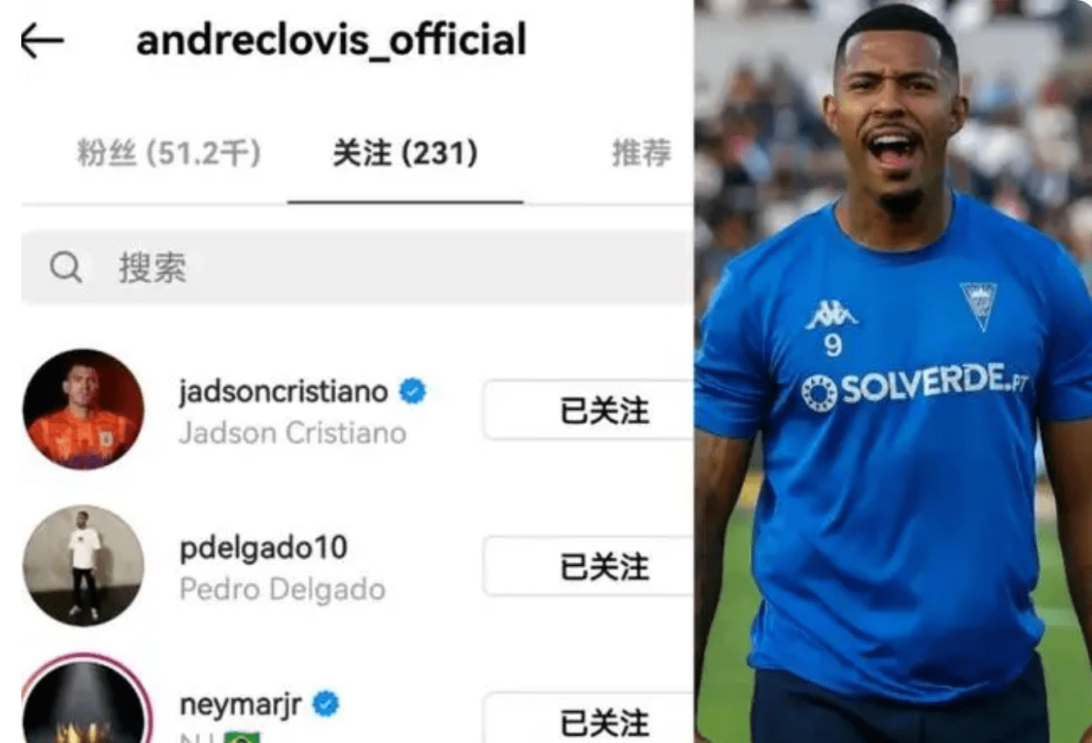Open pdelgado10's profile picture

pos(84,566)
